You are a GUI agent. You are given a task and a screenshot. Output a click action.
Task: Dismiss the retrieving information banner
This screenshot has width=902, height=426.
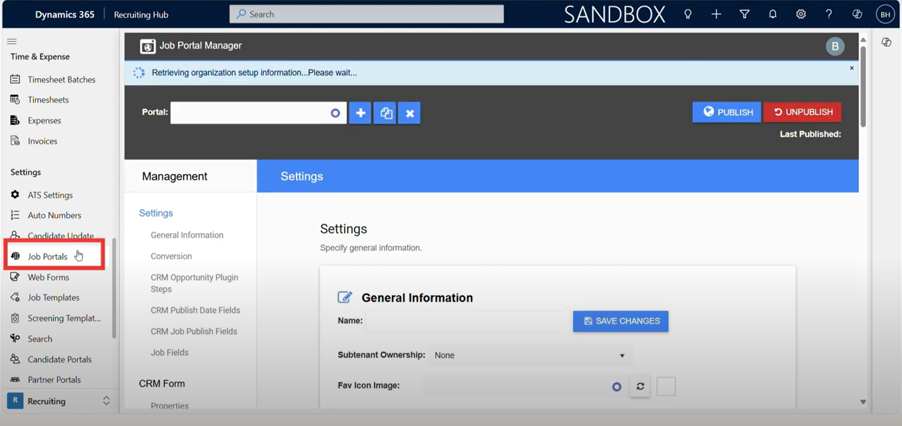pyautogui.click(x=852, y=68)
